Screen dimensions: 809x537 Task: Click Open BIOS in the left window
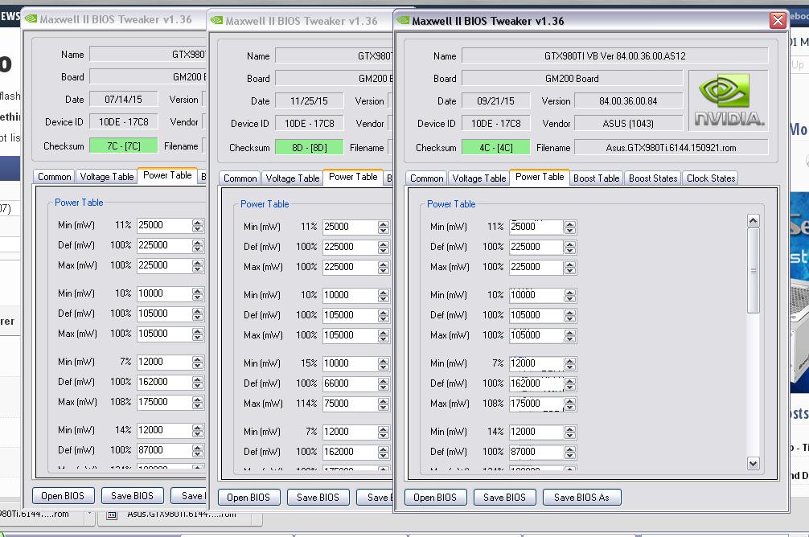(63, 496)
